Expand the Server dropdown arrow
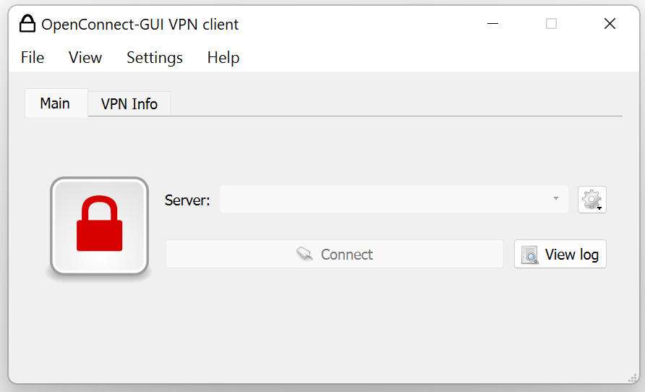The image size is (645, 392). pos(556,199)
